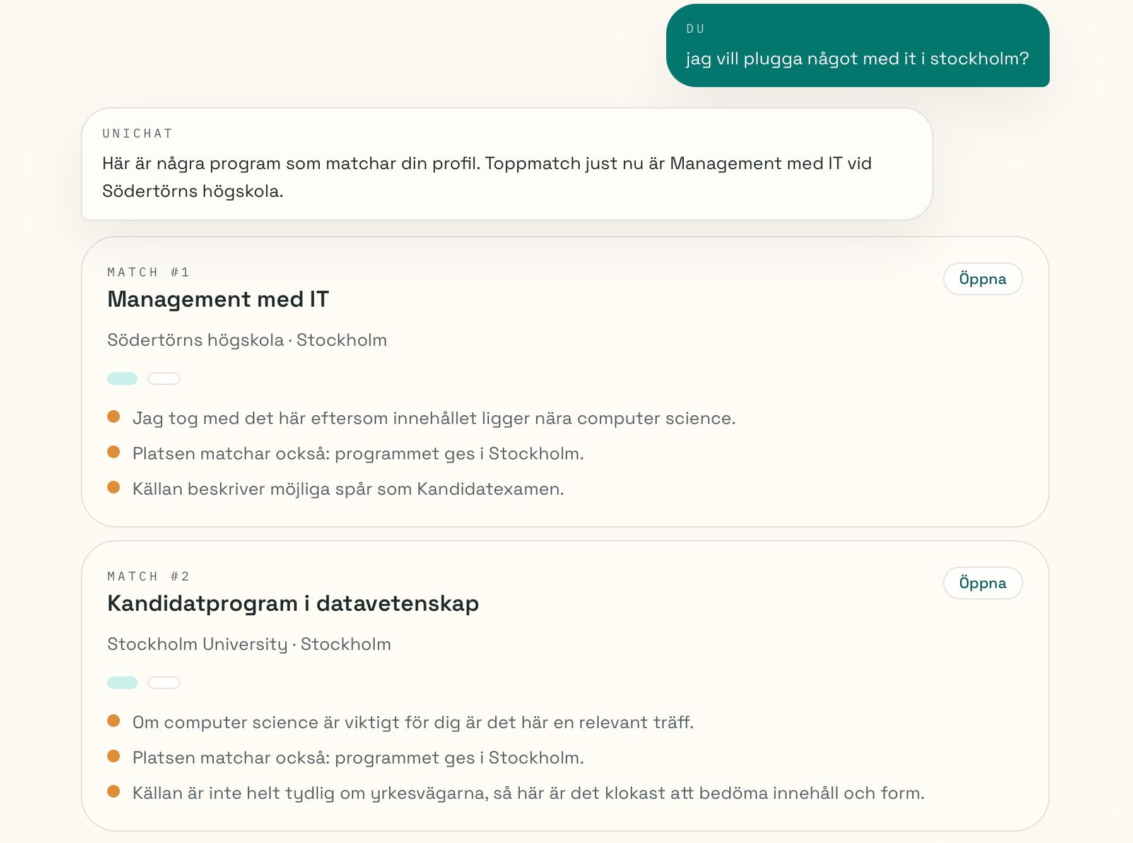This screenshot has width=1133, height=843.
Task: Click "Platsen matchar också" line in datavetenskap card
Action: 358,758
